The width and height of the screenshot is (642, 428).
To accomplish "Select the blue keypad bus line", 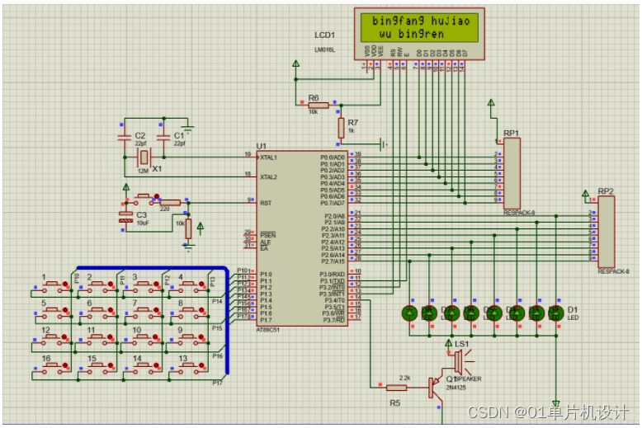I will pos(227,319).
